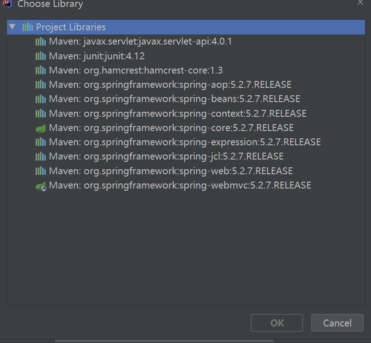Screen dimensions: 371x343
Task: Confirm selection with the OK button
Action: point(277,323)
